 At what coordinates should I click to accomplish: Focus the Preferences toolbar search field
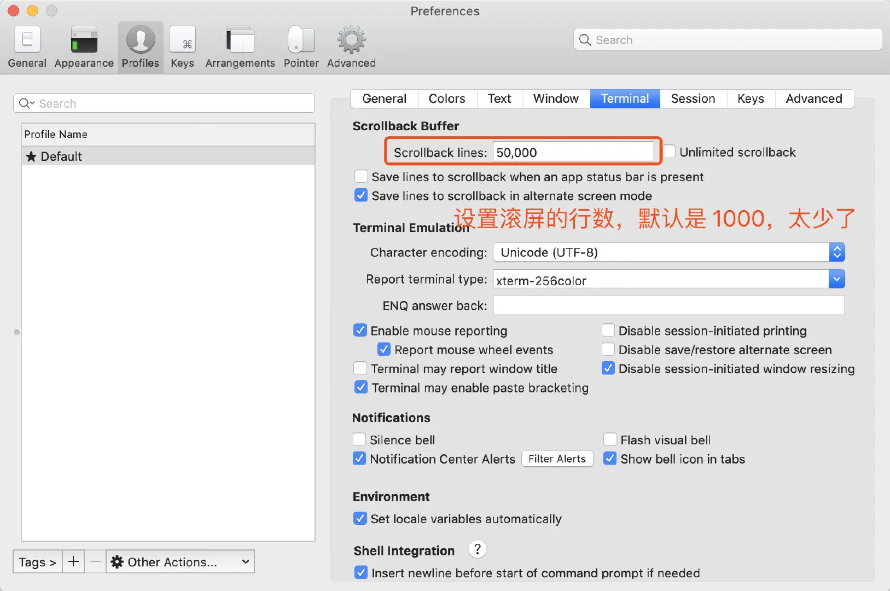728,40
